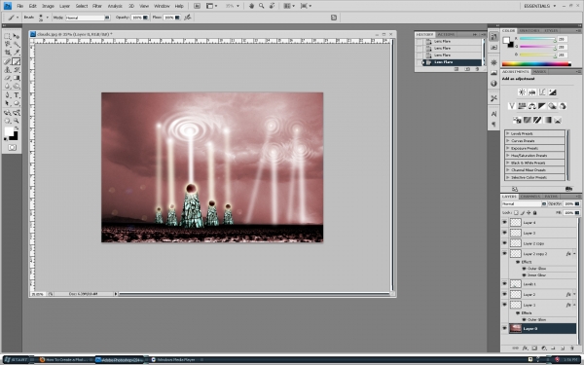Add a Brightness/Contrast adjustment
This screenshot has width=584, height=365.
pyautogui.click(x=522, y=92)
